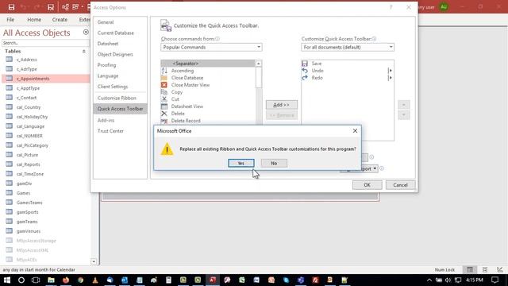Select Delete command icon
Image resolution: width=508 pixels, height=286 pixels.
point(164,114)
